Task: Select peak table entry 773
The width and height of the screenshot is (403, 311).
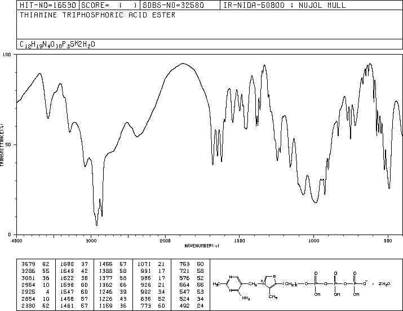Action: tap(146, 306)
